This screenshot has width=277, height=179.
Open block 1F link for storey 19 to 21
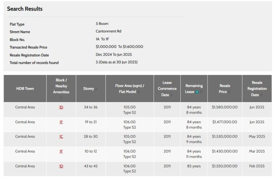pyautogui.click(x=61, y=122)
